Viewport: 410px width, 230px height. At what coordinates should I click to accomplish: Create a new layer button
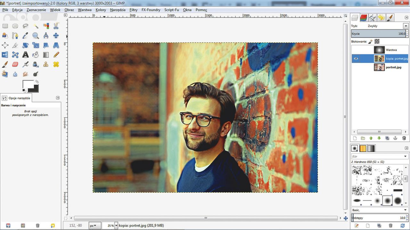click(x=355, y=138)
